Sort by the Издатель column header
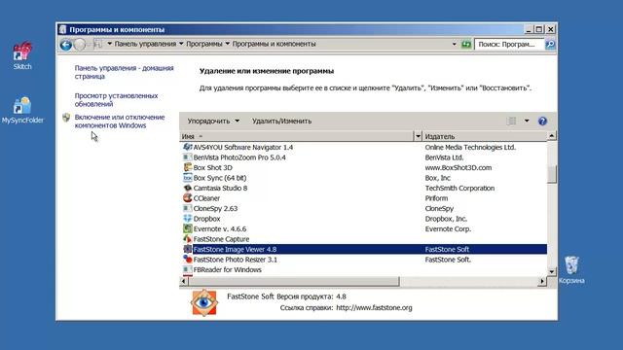Screen dimensions: 623x350 (485, 136)
